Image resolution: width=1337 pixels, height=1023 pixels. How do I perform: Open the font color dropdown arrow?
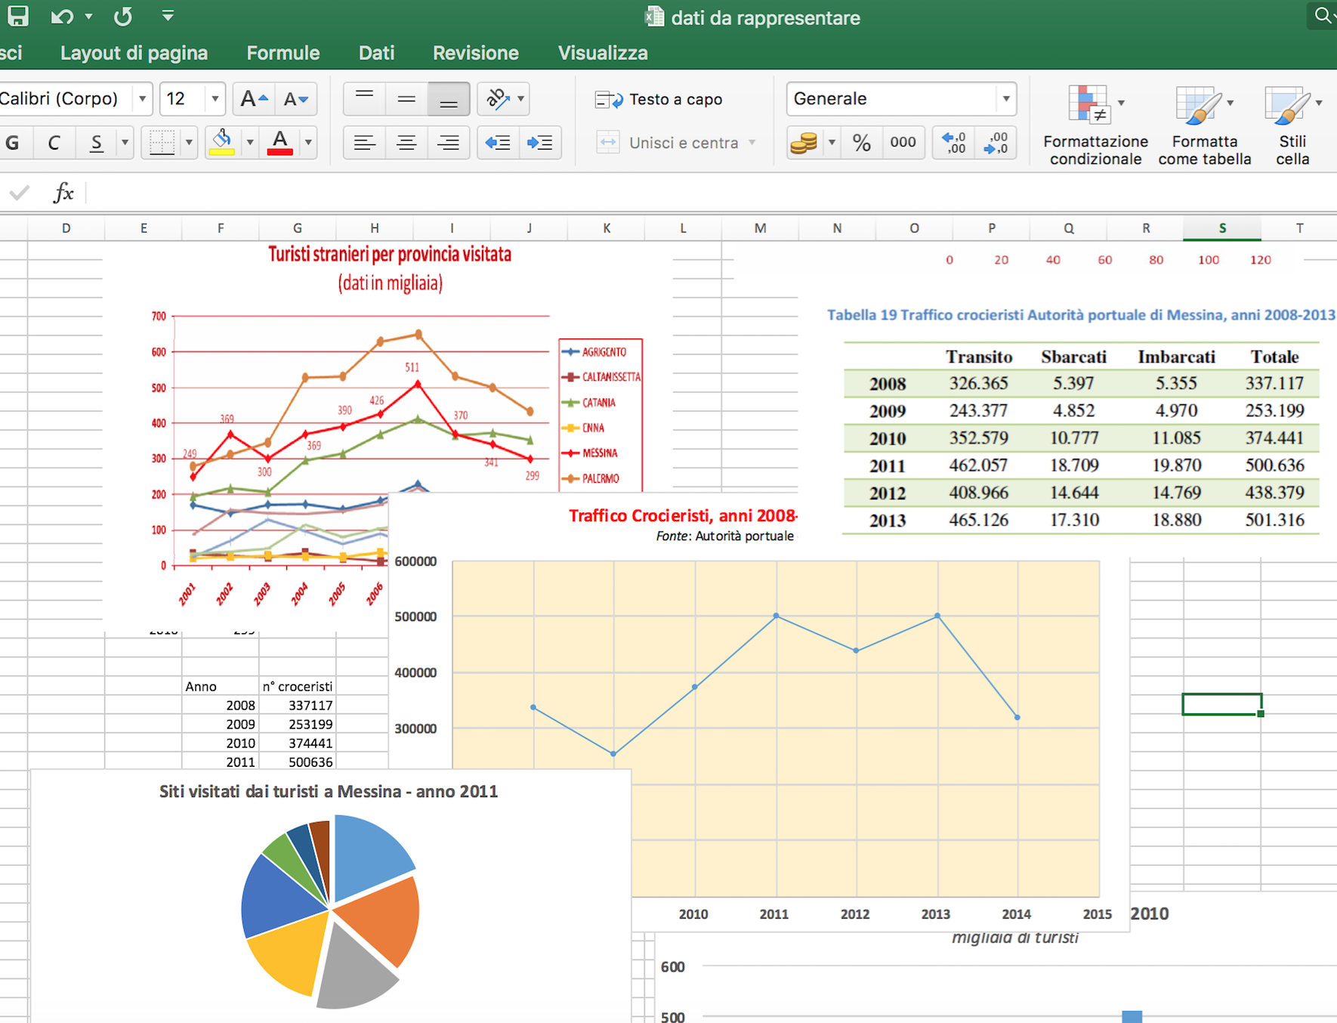point(308,143)
